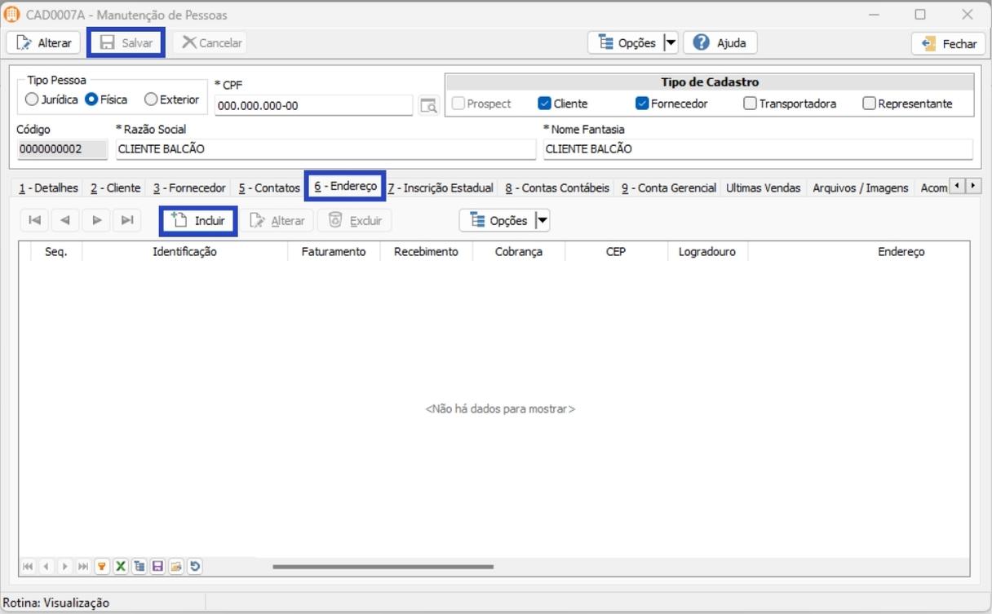Select the Jurídica radio button
Viewport: 992px width, 614px height.
[x=32, y=99]
